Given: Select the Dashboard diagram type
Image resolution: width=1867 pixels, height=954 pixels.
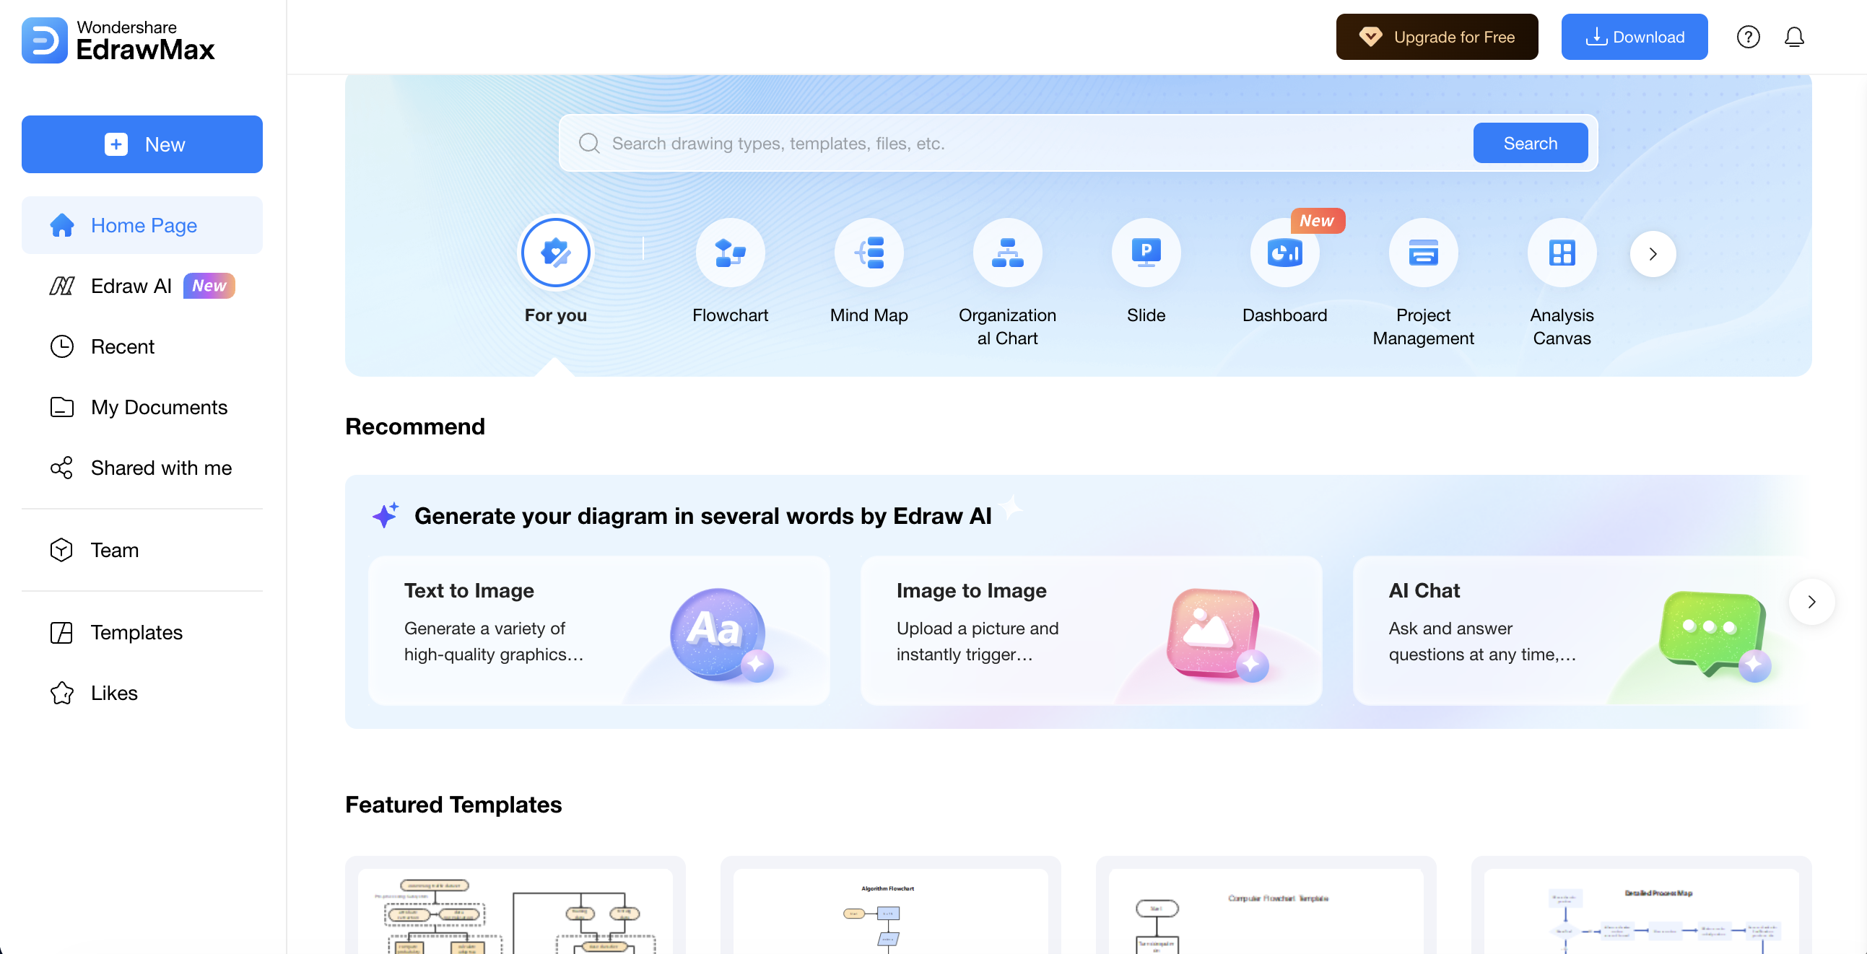Looking at the screenshot, I should 1284,253.
